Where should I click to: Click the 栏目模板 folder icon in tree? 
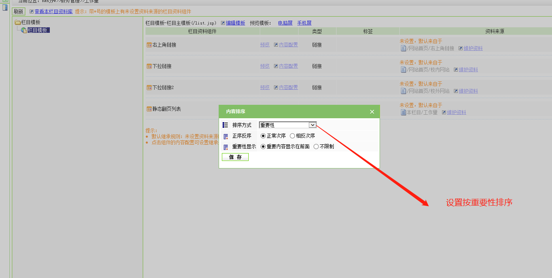18,23
